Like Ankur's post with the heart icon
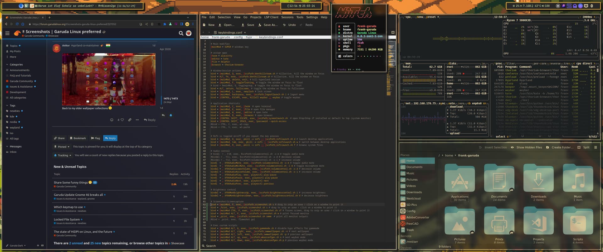The image size is (603, 252). [x=122, y=120]
